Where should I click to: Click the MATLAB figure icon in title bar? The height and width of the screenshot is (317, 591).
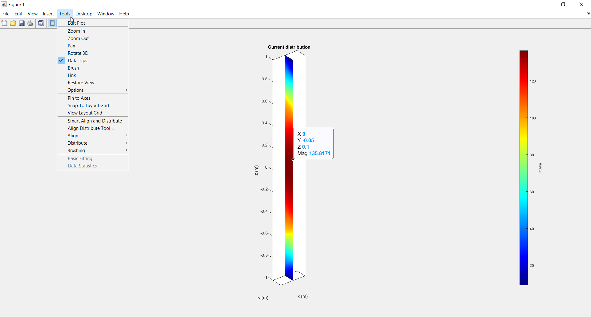coord(3,4)
